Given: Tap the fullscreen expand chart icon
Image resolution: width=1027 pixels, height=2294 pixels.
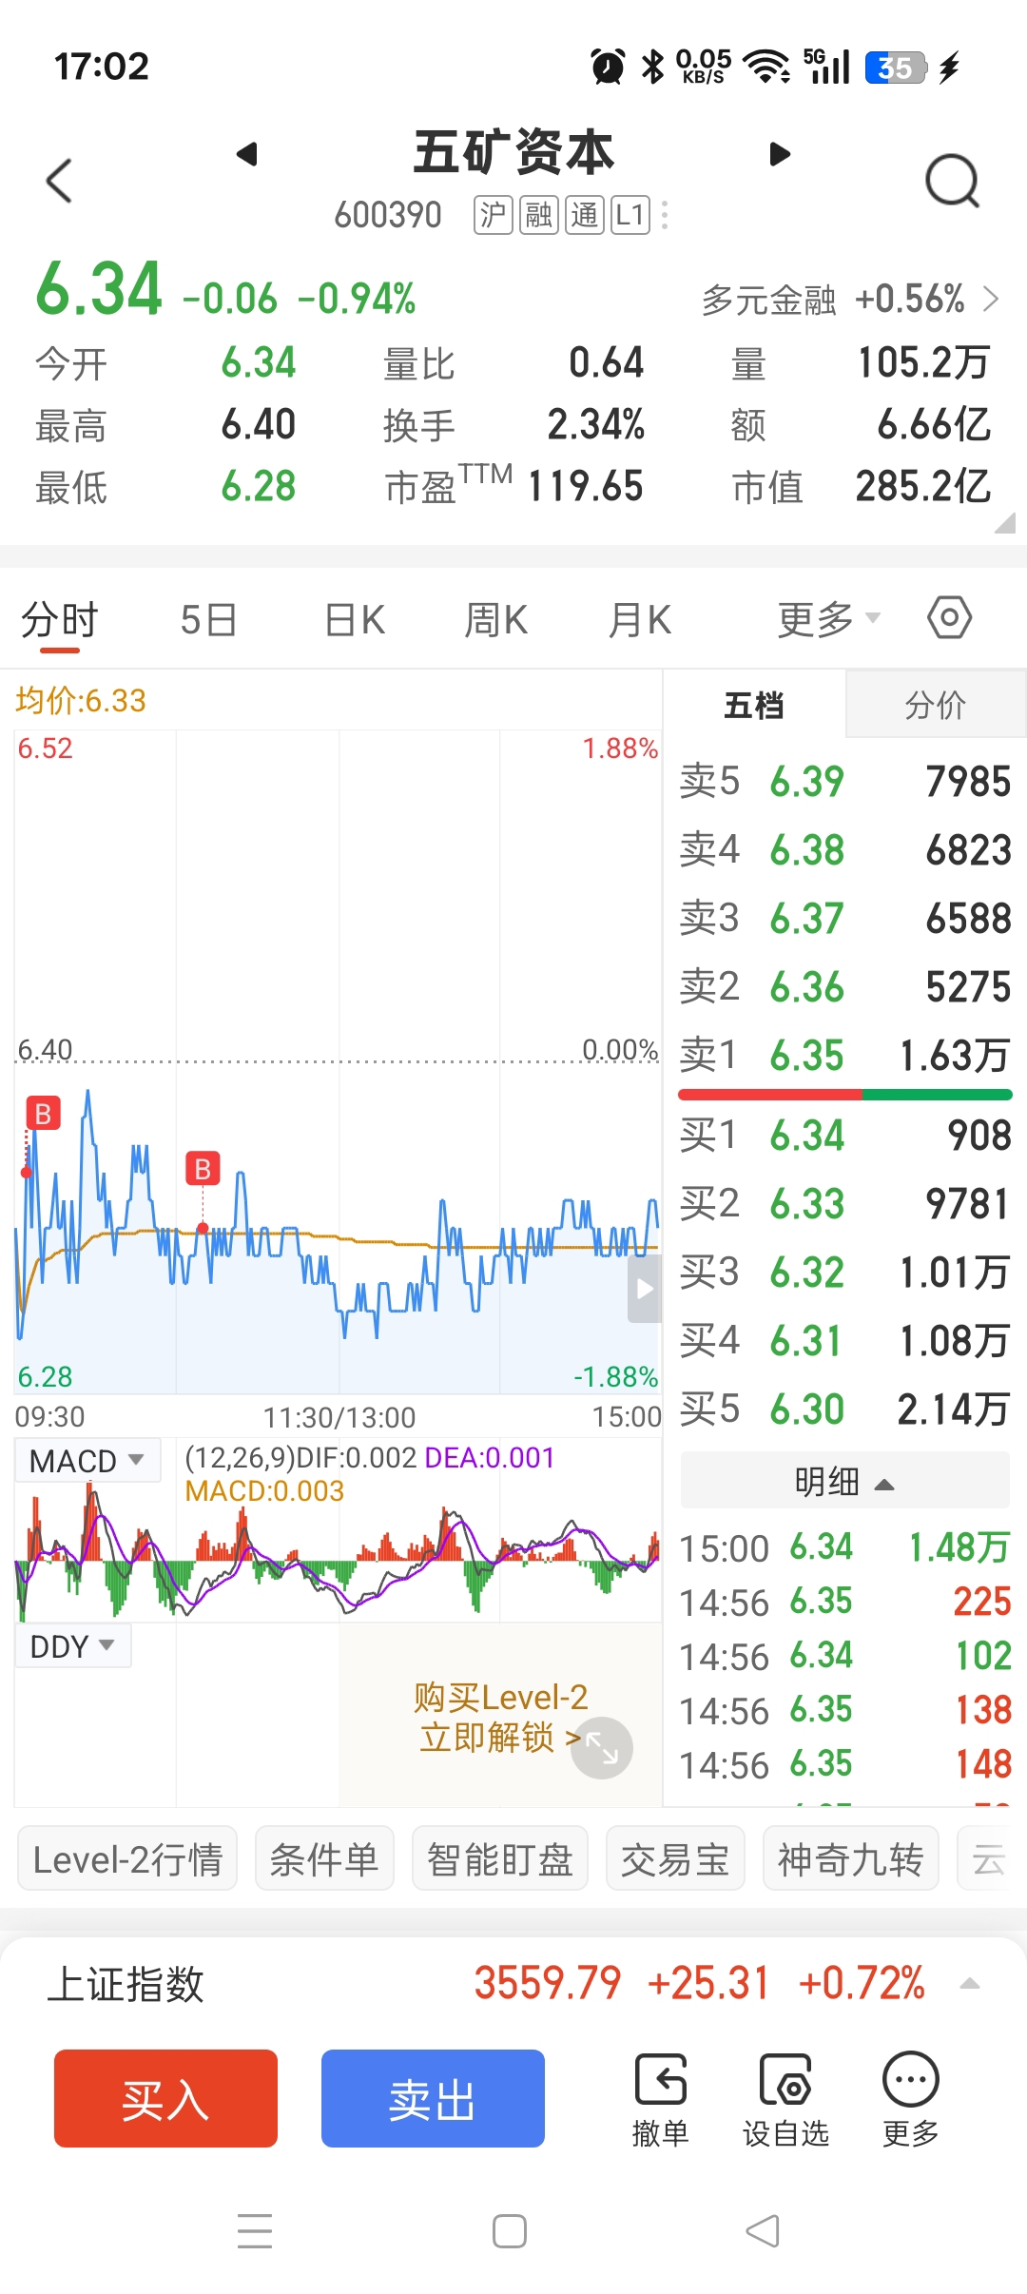Looking at the screenshot, I should pos(601,1748).
